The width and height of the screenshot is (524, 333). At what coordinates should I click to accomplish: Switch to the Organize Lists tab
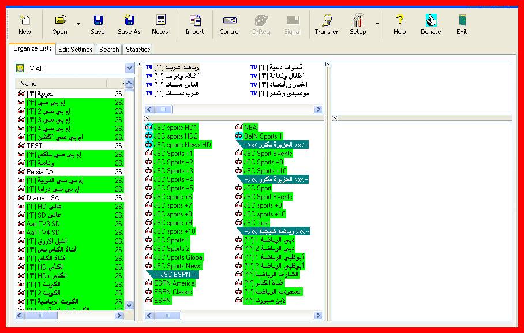pos(32,48)
